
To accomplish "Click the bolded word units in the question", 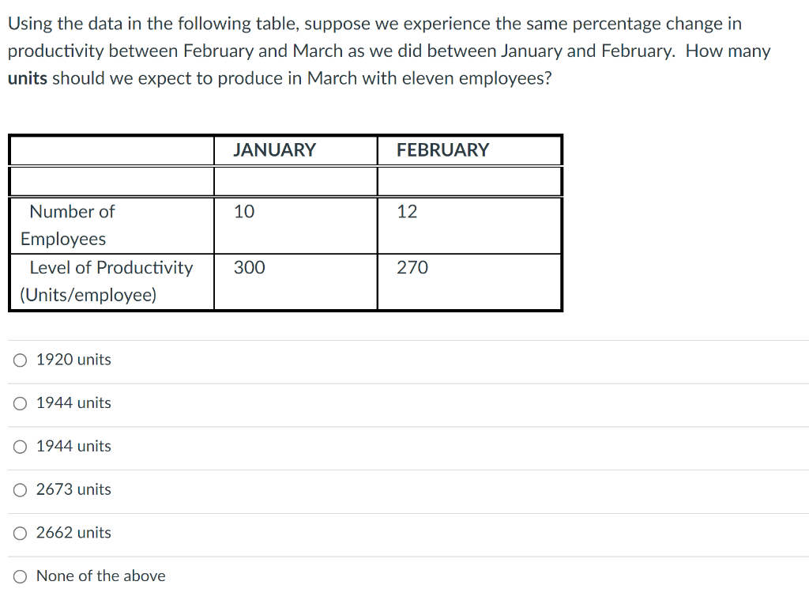I will [24, 78].
